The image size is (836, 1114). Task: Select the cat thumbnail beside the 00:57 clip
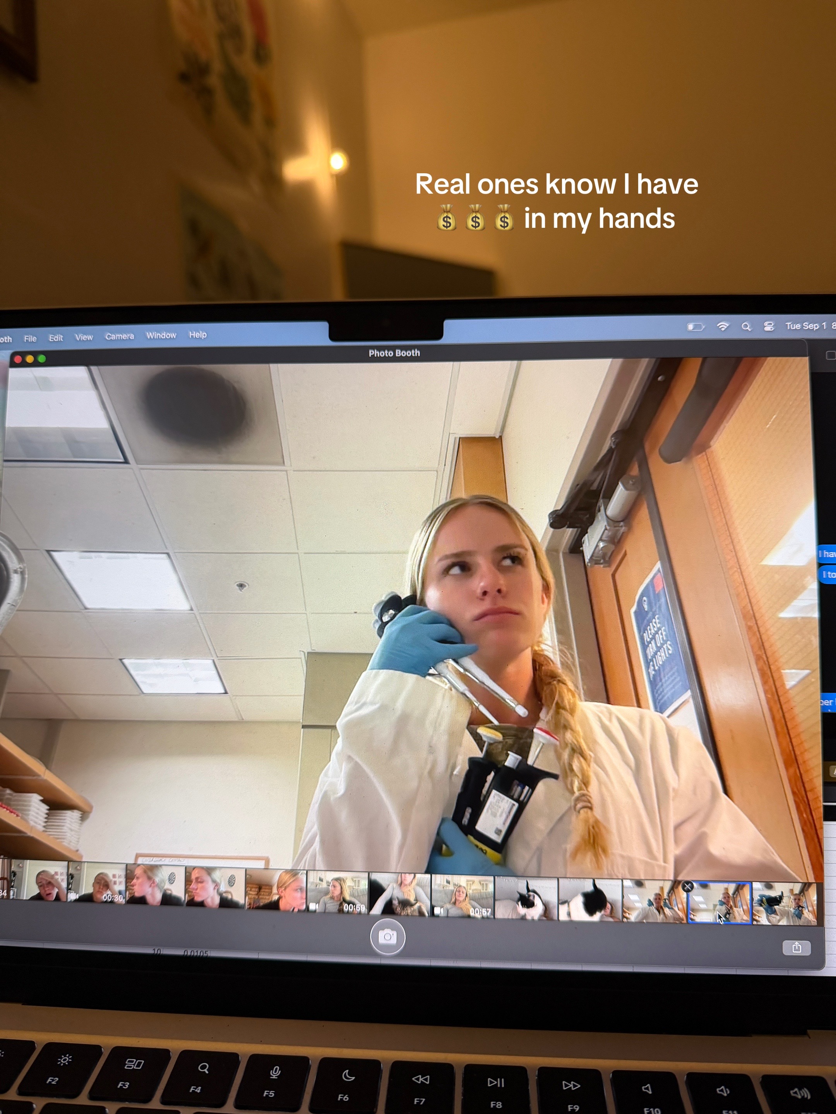click(x=526, y=898)
